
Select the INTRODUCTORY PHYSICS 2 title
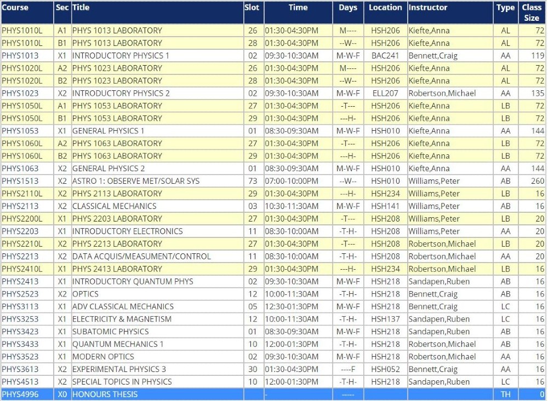pos(121,93)
